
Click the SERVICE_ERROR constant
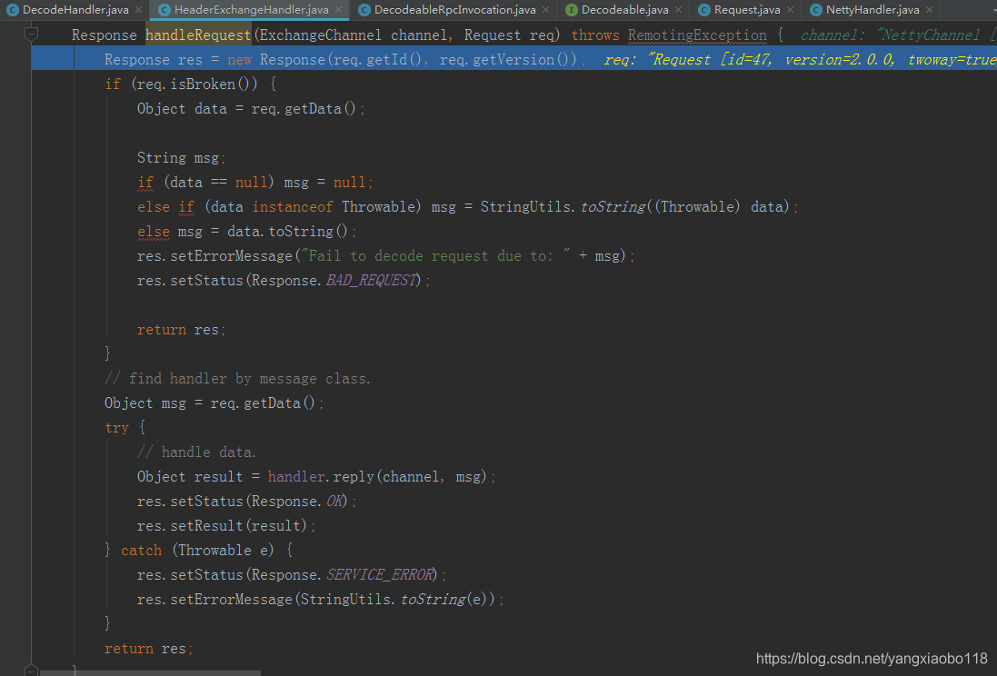[381, 575]
